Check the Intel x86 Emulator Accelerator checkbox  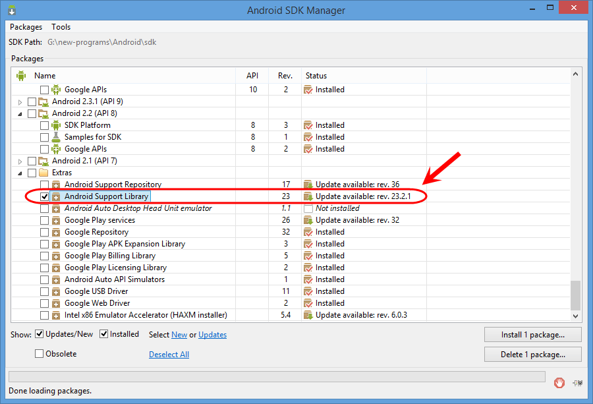coord(45,315)
